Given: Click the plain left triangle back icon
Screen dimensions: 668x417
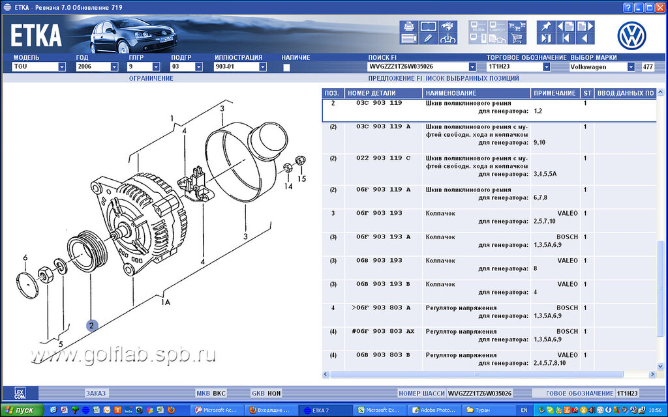Looking at the screenshot, I should pyautogui.click(x=585, y=38).
